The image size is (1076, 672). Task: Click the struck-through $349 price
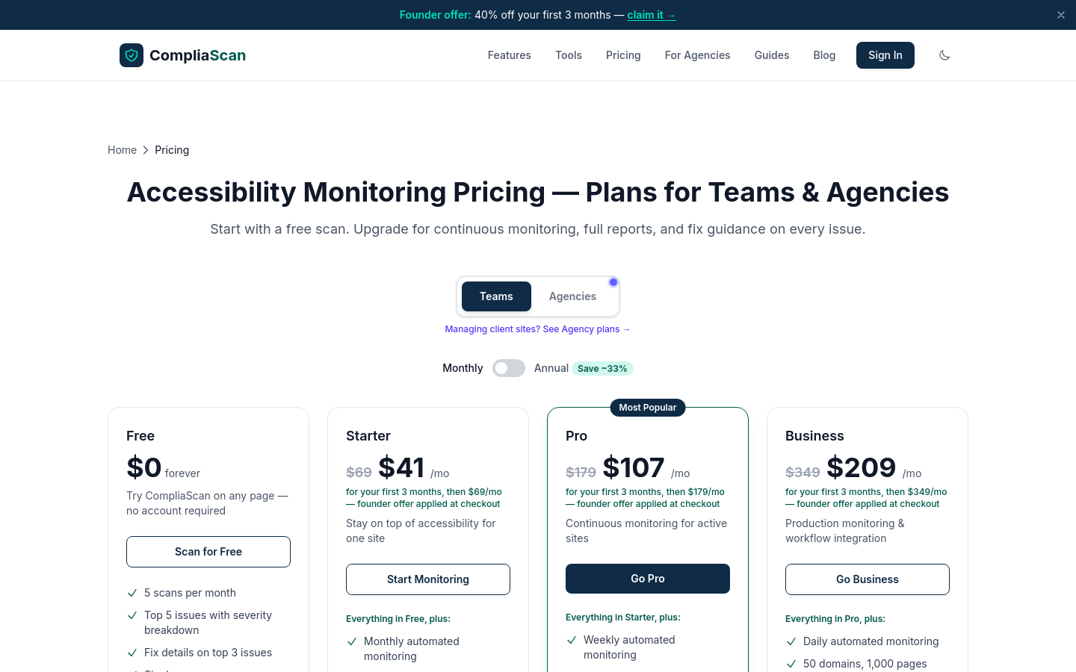coord(803,472)
